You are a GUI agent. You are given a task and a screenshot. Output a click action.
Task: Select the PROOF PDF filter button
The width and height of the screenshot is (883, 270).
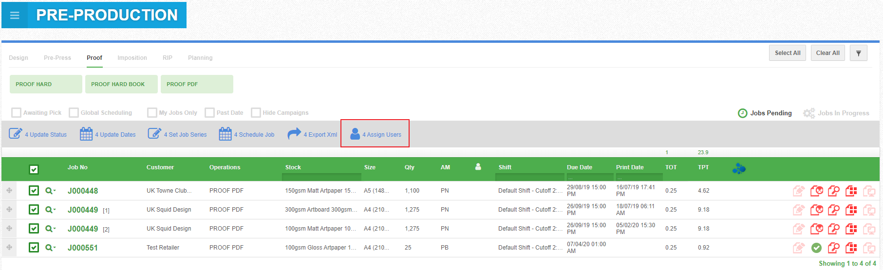click(197, 84)
